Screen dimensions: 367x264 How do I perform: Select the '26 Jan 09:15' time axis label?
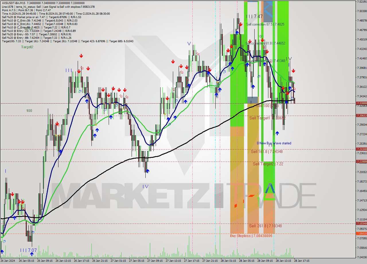point(45,261)
